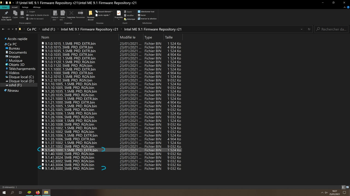Viewport: 350px width, 196px height.
Task: Expand the address bar history dropdown
Action: [302, 29]
